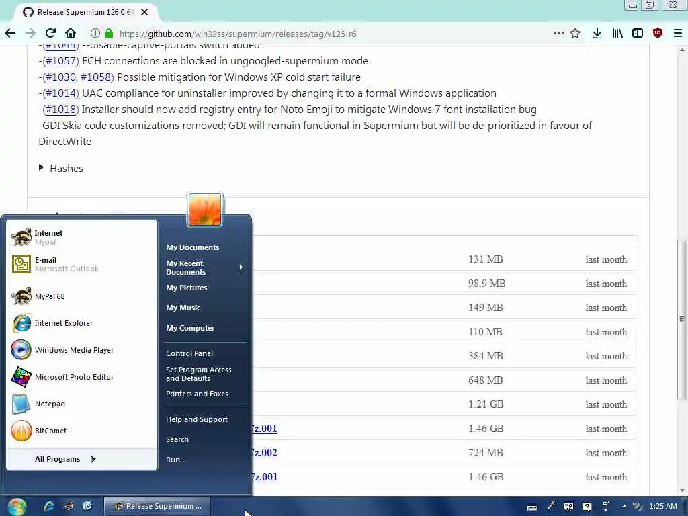Click the help question mark tray icon
Viewport: 688px width, 516px height.
click(x=587, y=507)
